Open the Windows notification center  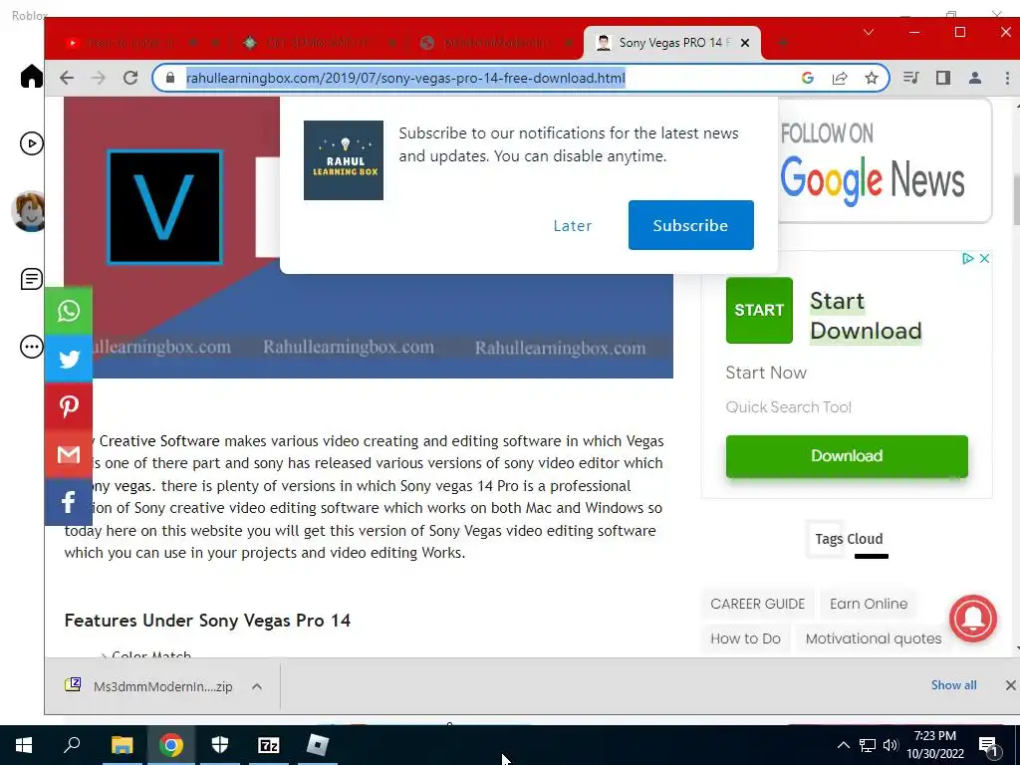pyautogui.click(x=989, y=746)
